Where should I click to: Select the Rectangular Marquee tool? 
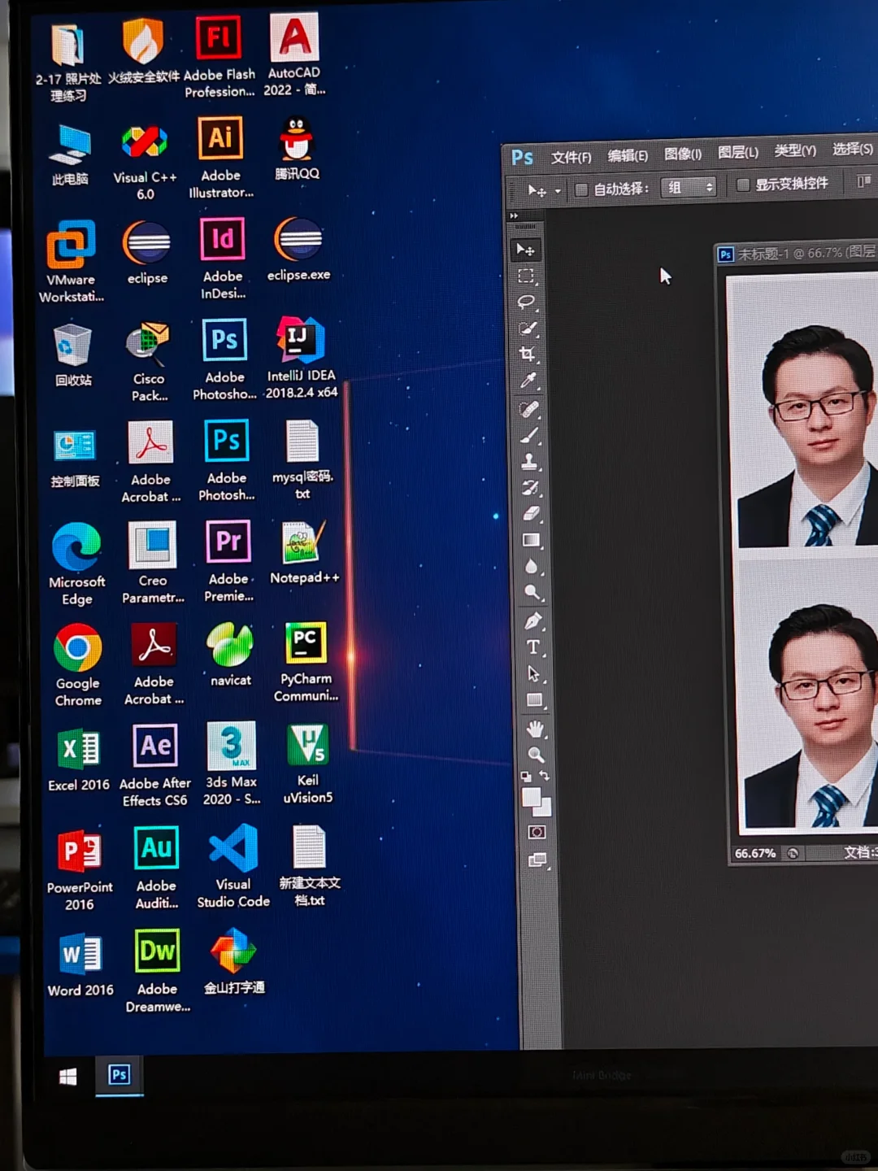[526, 276]
